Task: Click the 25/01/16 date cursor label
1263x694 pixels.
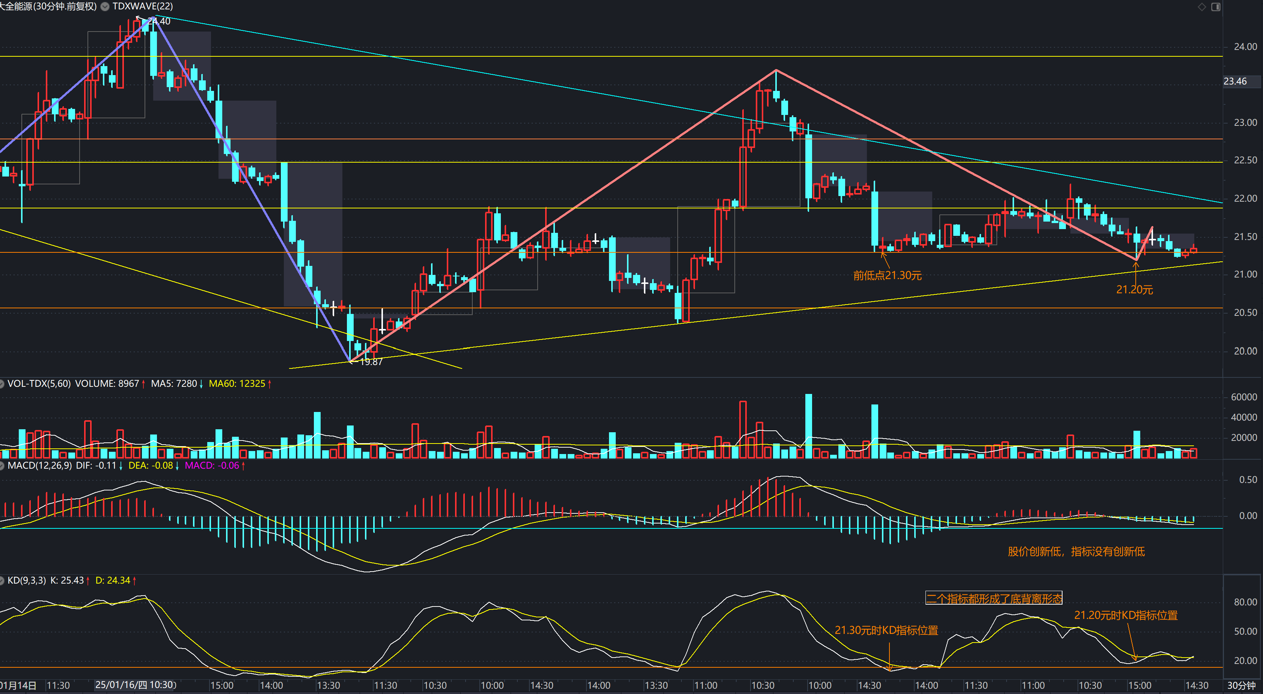Action: [x=135, y=685]
